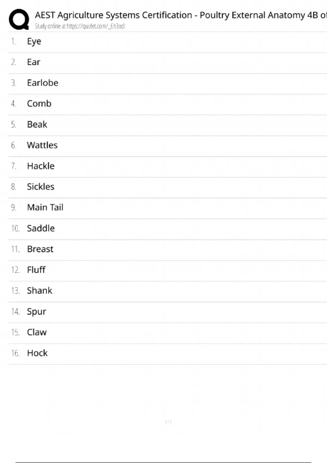Choose the Fluff term
The width and height of the screenshot is (327, 463).
tap(36, 270)
